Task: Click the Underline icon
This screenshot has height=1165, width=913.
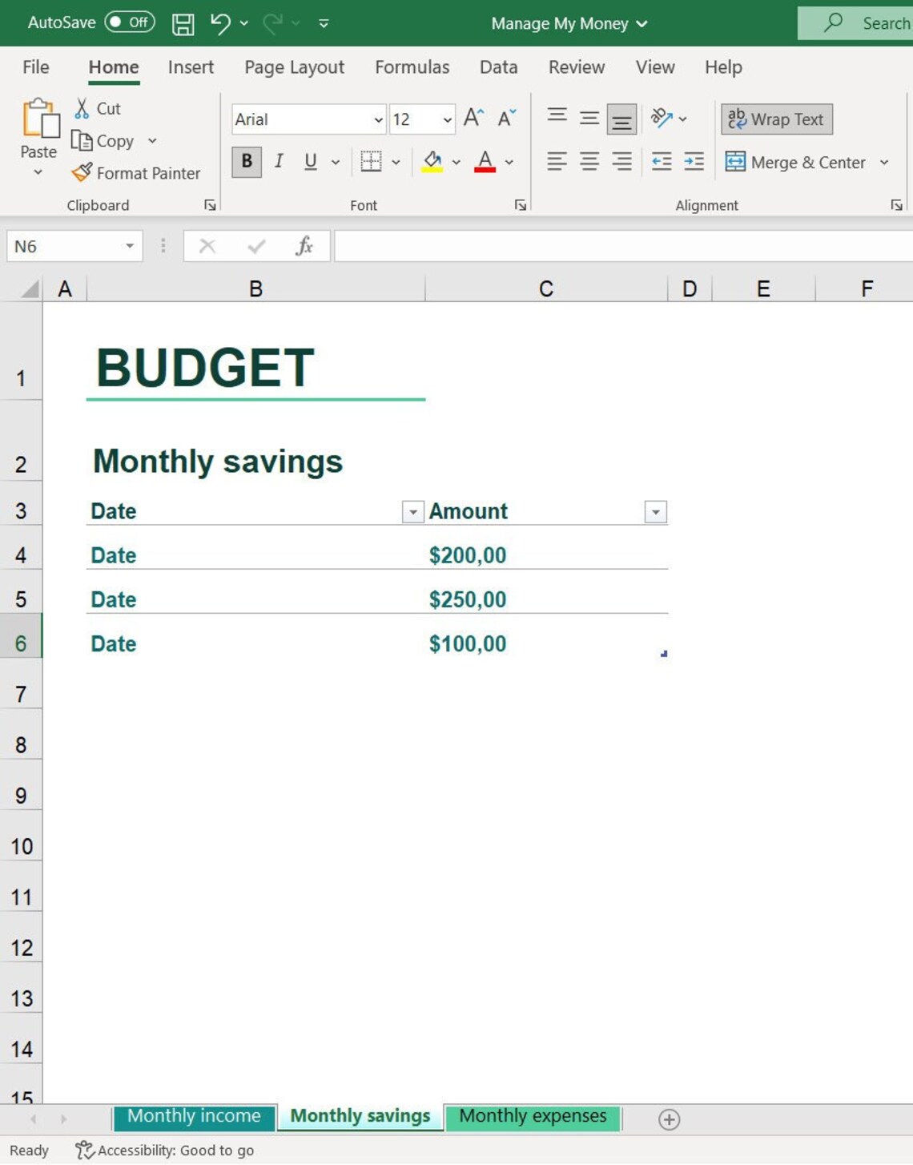Action: 308,161
